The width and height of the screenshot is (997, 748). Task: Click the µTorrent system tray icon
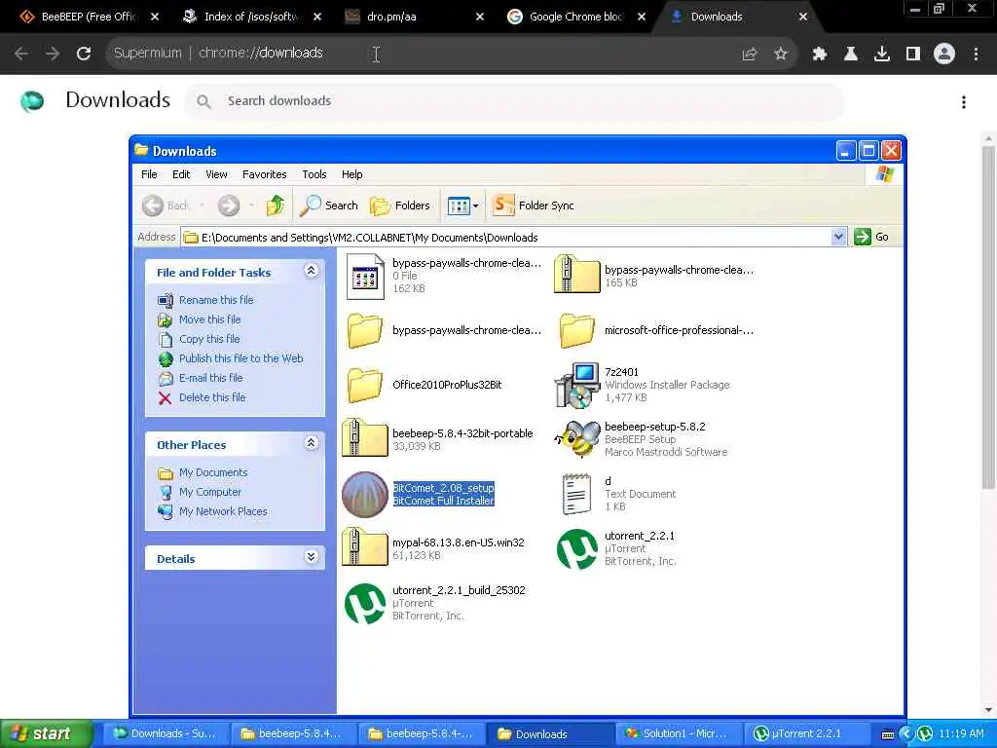pos(925,734)
